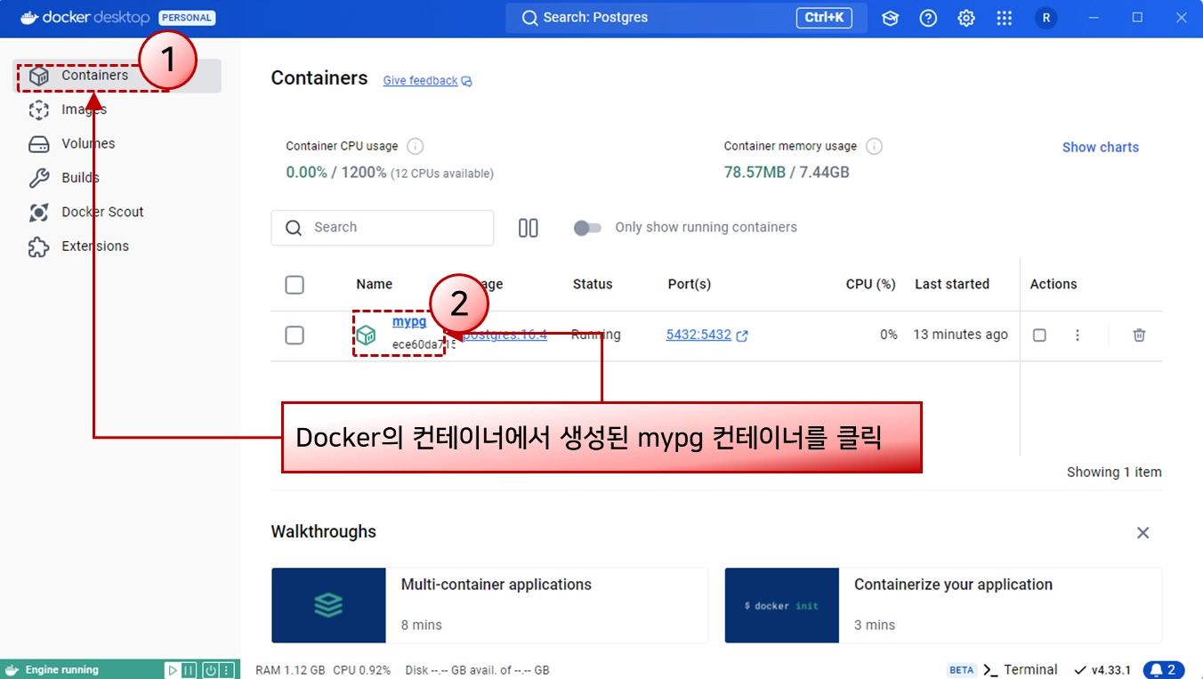Image resolution: width=1203 pixels, height=679 pixels.
Task: Close the Walkthroughs section
Action: pos(1143,533)
